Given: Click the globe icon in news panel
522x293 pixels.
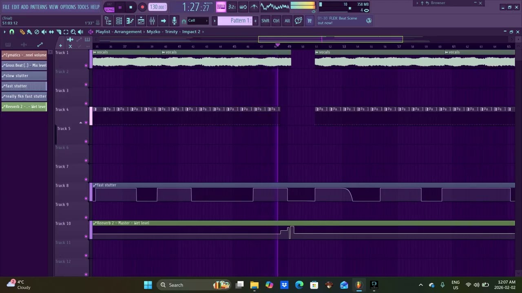Looking at the screenshot, I should (369, 21).
